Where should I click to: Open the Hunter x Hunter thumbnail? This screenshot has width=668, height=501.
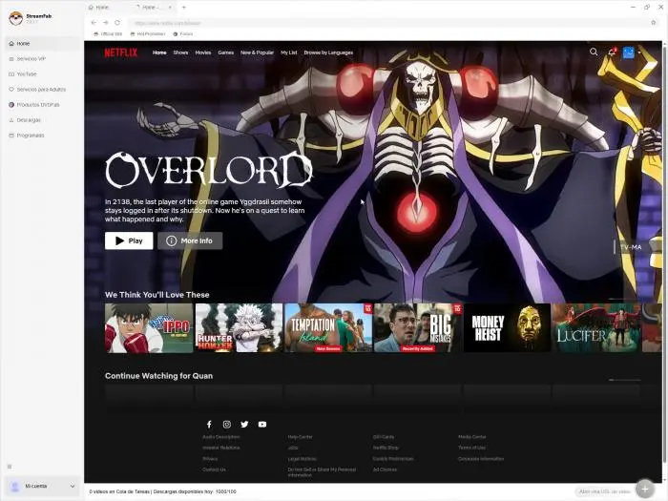click(239, 327)
